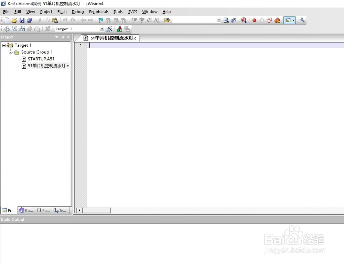Unindent selected lines icon
Viewport: 344px width, 262px height.
pyautogui.click(x=142, y=20)
